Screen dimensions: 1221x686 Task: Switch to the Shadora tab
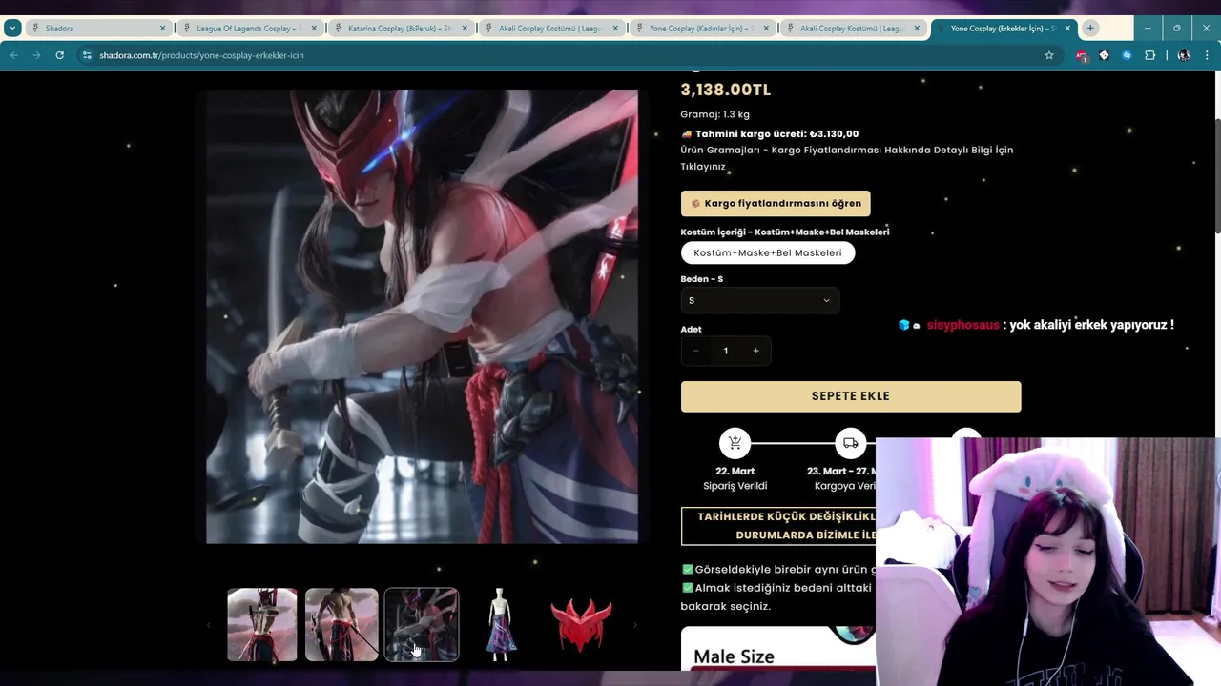point(97,29)
